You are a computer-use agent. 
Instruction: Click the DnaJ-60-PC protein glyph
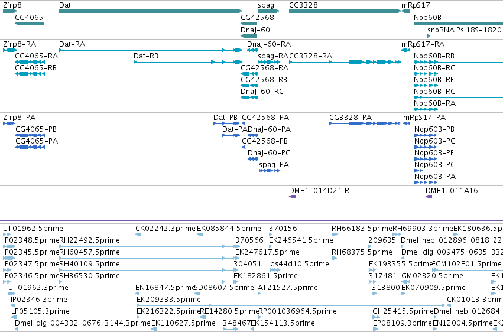coord(253,160)
